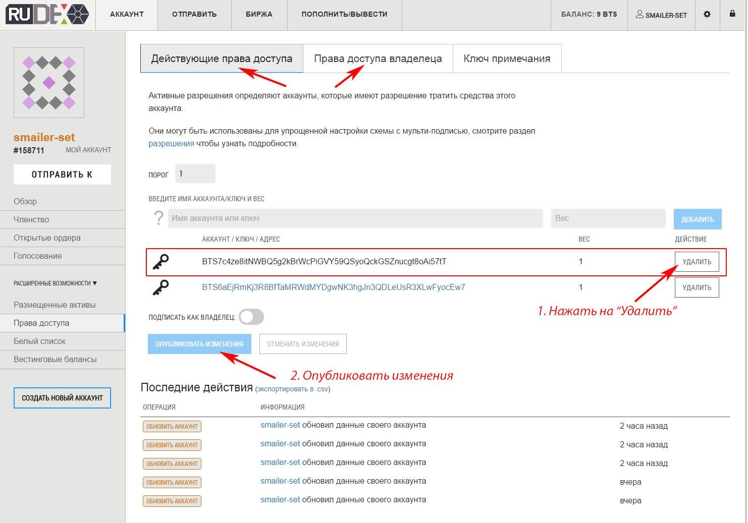The height and width of the screenshot is (523, 748).
Task: Click 'Создать новый аккаунт' button
Action: pyautogui.click(x=62, y=398)
